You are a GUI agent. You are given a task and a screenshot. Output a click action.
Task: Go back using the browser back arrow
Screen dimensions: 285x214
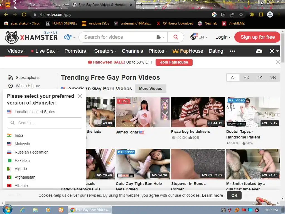point(6,14)
